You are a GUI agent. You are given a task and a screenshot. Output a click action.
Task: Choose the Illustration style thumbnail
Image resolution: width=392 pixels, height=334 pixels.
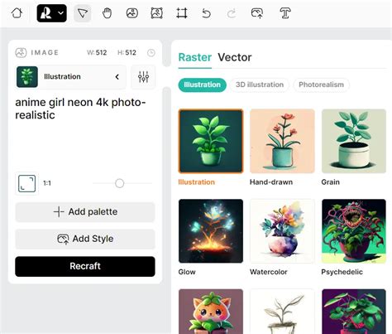211,141
